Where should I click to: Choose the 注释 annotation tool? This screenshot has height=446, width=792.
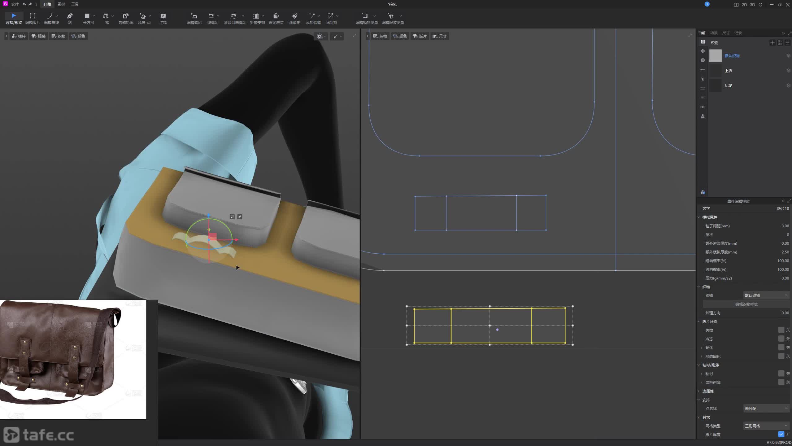163,18
